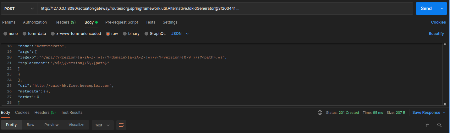Open the Pre-request Script tab
450x133 pixels.
122,22
